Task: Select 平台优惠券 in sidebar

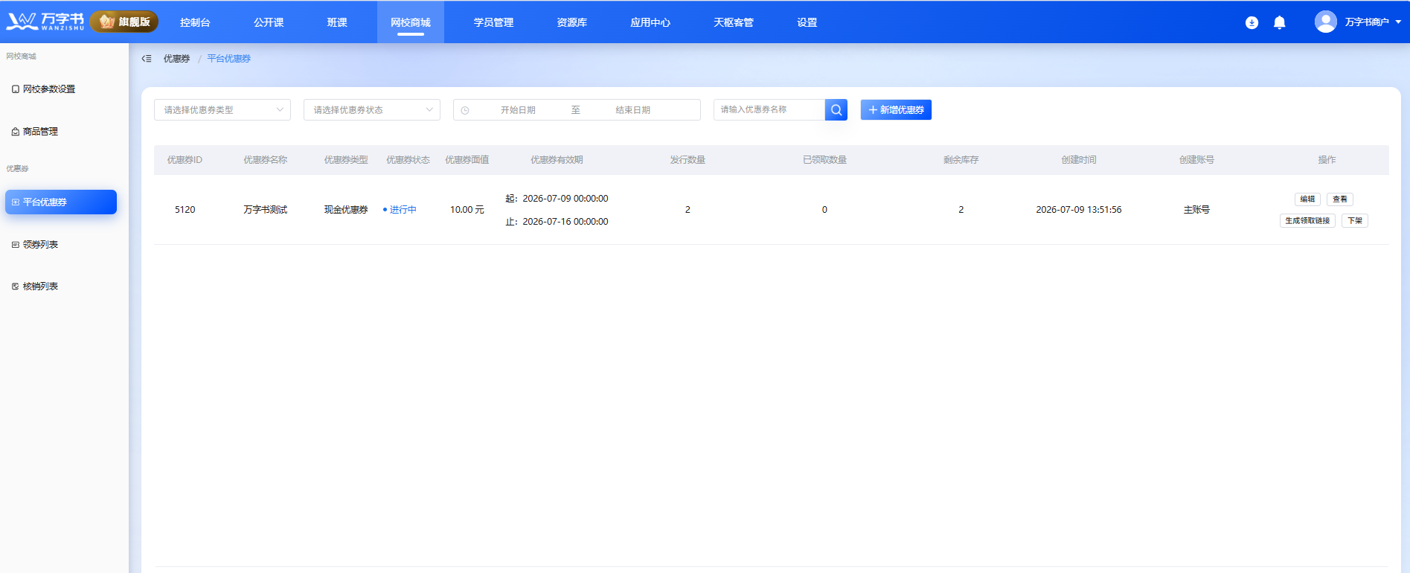Action: 61,202
